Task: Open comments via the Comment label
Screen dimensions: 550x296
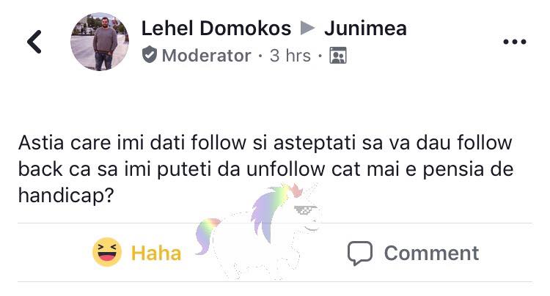Action: 431,253
